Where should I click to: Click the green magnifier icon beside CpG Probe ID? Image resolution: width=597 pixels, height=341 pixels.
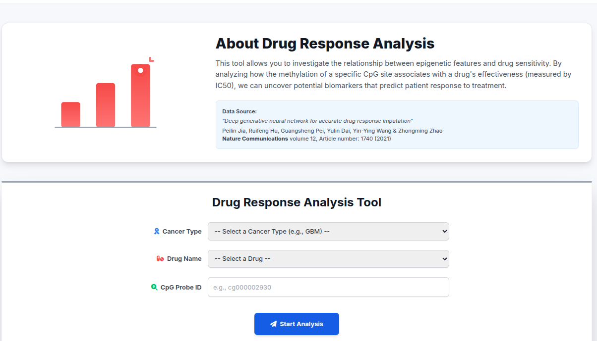pos(155,287)
